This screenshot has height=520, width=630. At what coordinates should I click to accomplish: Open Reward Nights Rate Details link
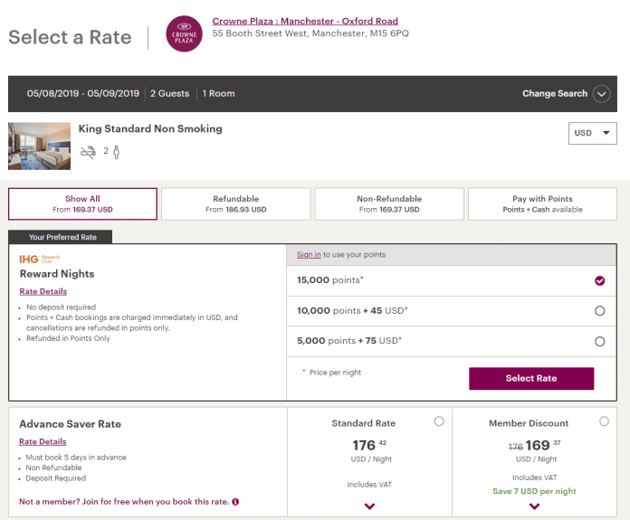tap(43, 291)
